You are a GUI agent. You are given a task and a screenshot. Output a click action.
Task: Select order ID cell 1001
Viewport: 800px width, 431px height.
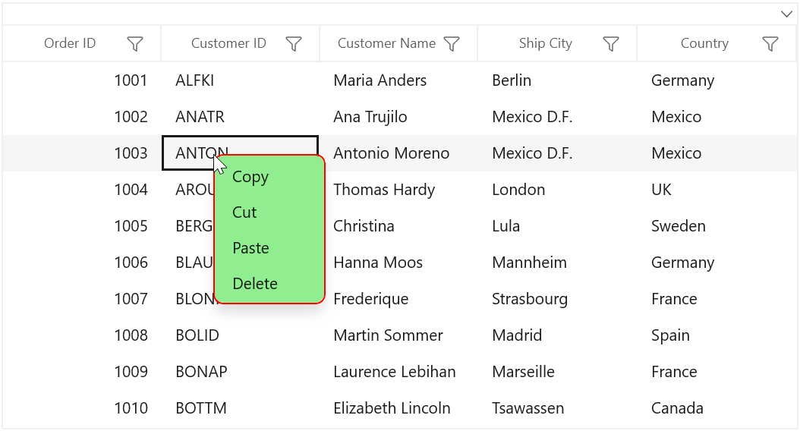[x=82, y=80]
